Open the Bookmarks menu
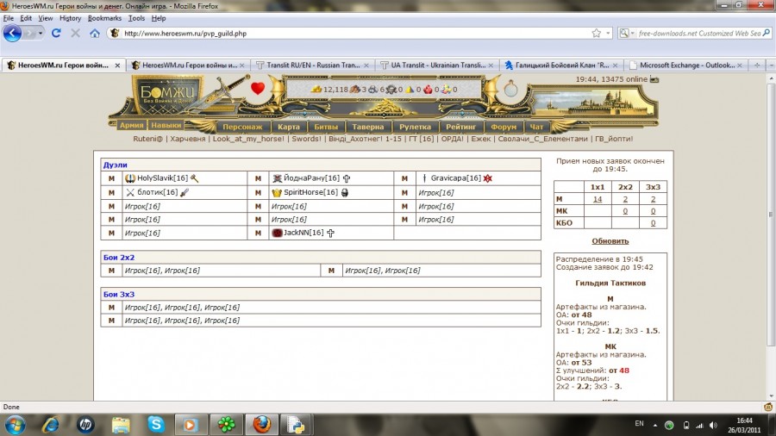Viewport: 776px width, 436px height. point(104,17)
